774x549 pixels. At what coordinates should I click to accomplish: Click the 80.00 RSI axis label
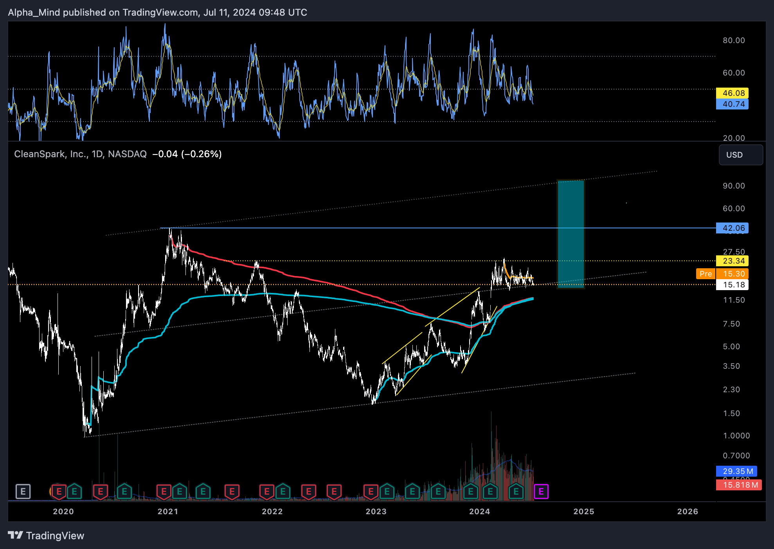point(734,40)
